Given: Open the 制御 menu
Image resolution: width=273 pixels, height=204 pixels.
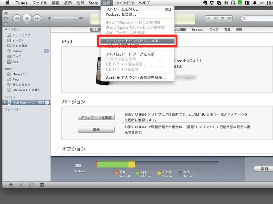Looking at the screenshot, I should (x=80, y=3).
